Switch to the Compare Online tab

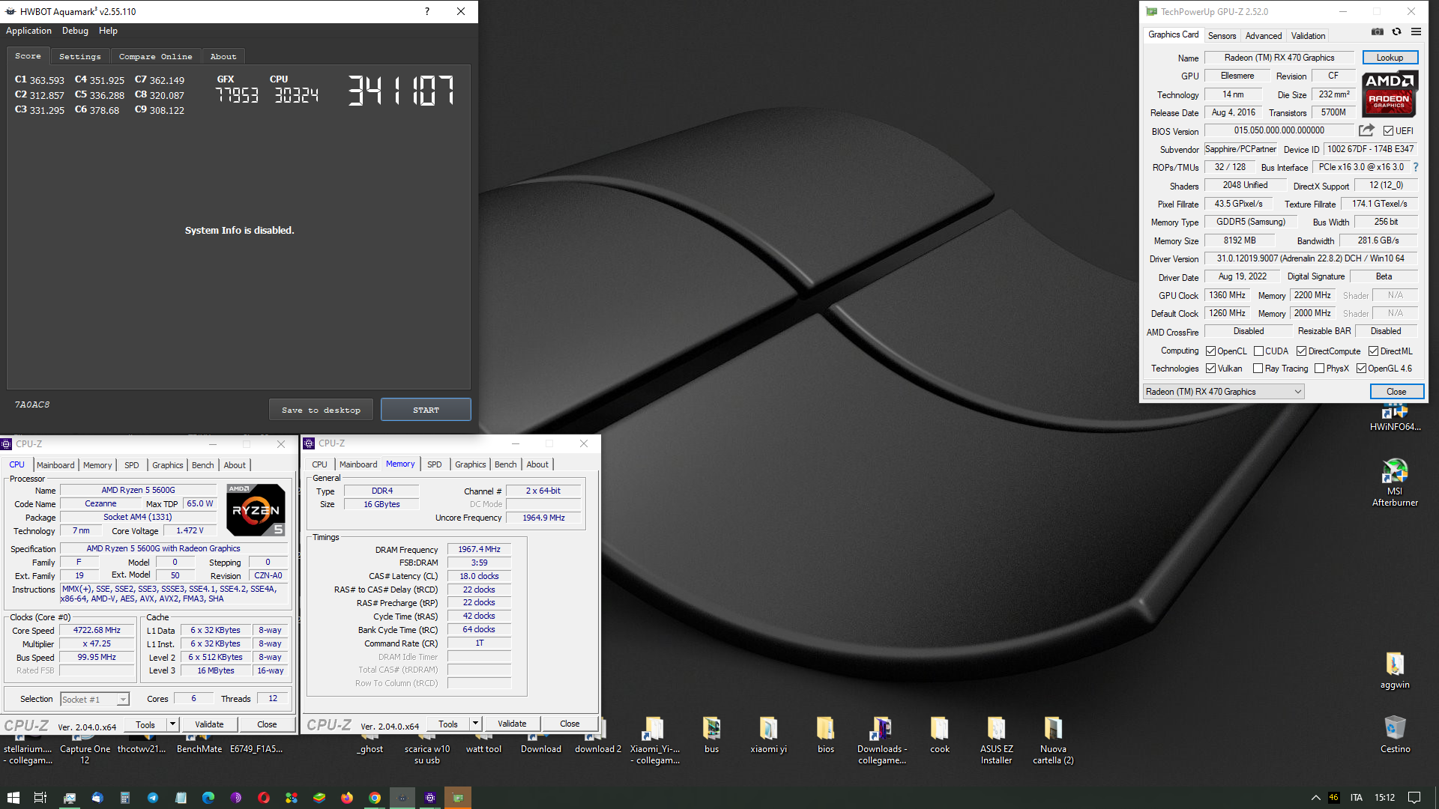[x=155, y=57]
